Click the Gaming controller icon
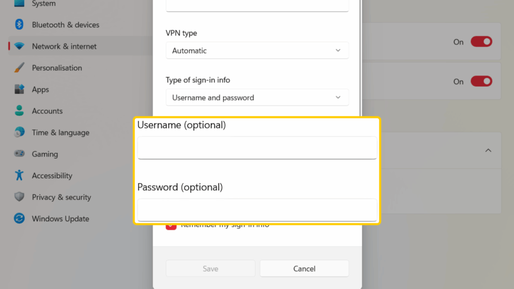The image size is (514, 289). [x=20, y=154]
